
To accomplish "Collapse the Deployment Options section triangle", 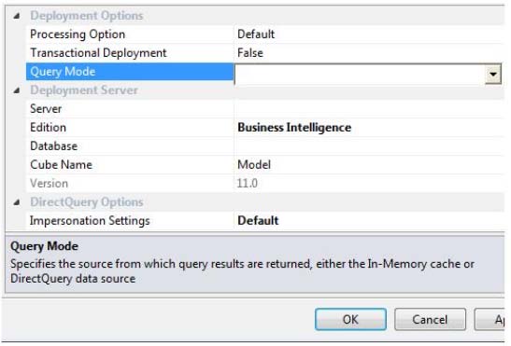I will coord(17,16).
